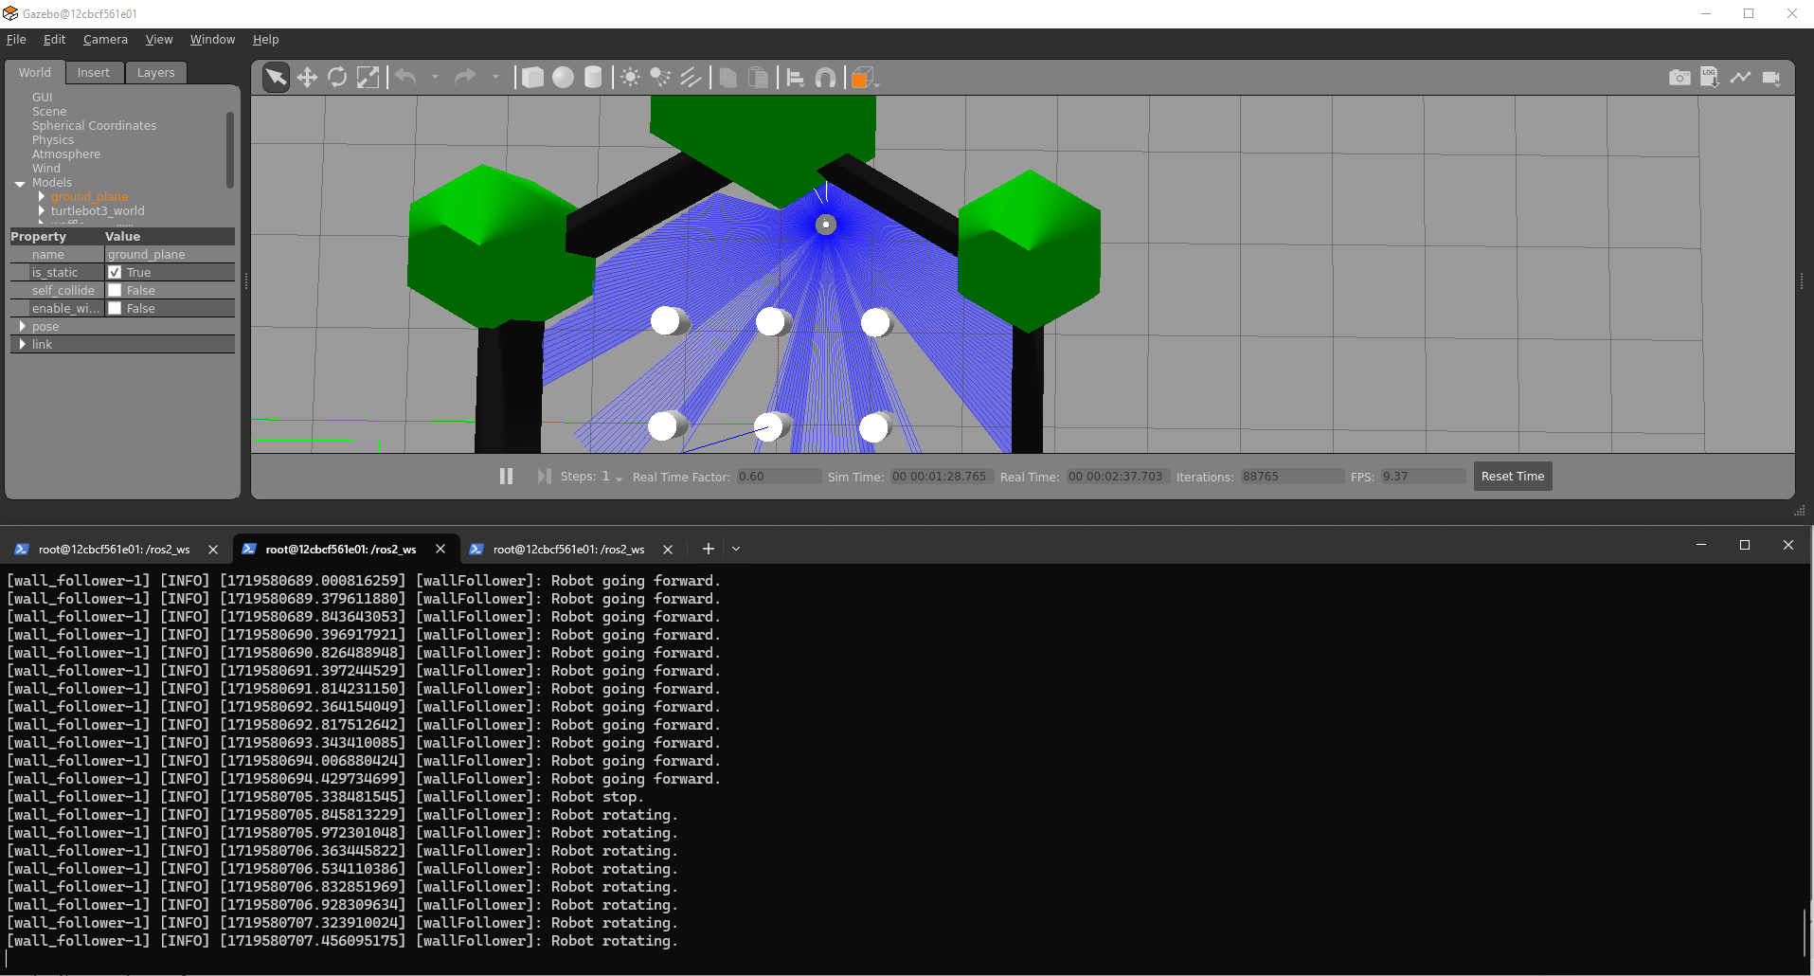Toggle the enable_wind checkbox
This screenshot has width=1814, height=976.
pyautogui.click(x=115, y=308)
